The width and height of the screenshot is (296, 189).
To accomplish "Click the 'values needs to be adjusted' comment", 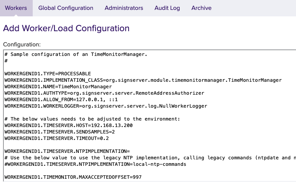I will tap(92, 119).
